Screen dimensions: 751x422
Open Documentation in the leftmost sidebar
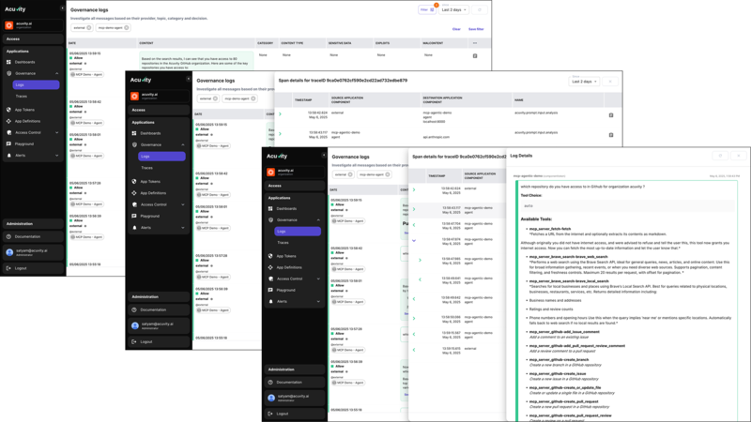(x=27, y=236)
